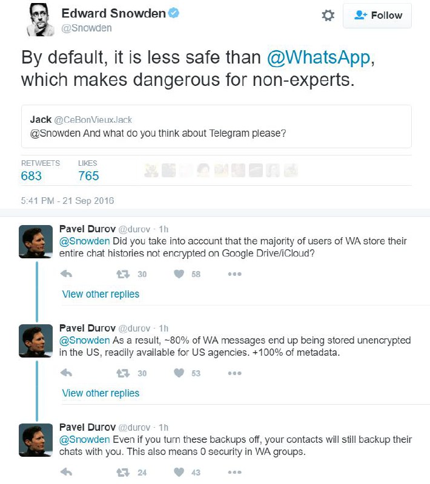This screenshot has height=484, width=430.
Task: Expand View other replies under the second Durov tweet
Action: click(101, 393)
